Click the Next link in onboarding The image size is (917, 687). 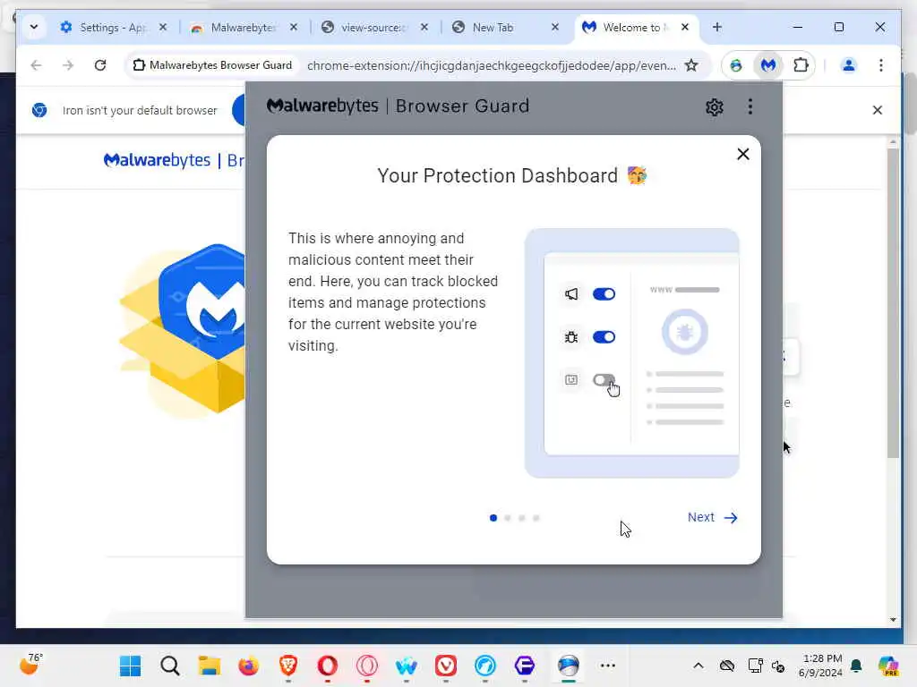pyautogui.click(x=712, y=518)
